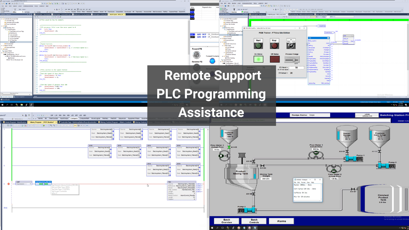Switch to MainProgram - Case_Example tab
The height and width of the screenshot is (230, 409).
(42, 14)
